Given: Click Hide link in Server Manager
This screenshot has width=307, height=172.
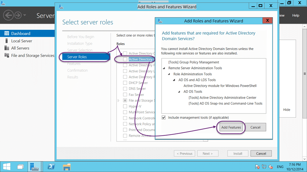Looking at the screenshot, I should pyautogui.click(x=287, y=110).
